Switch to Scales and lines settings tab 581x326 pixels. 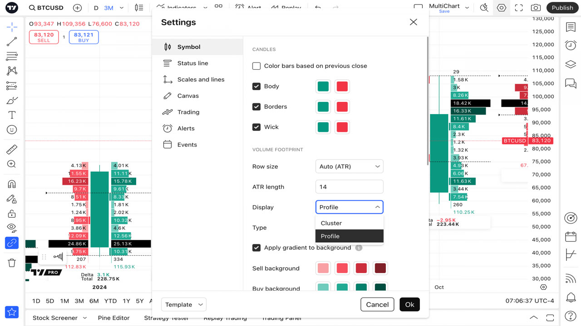pos(201,80)
